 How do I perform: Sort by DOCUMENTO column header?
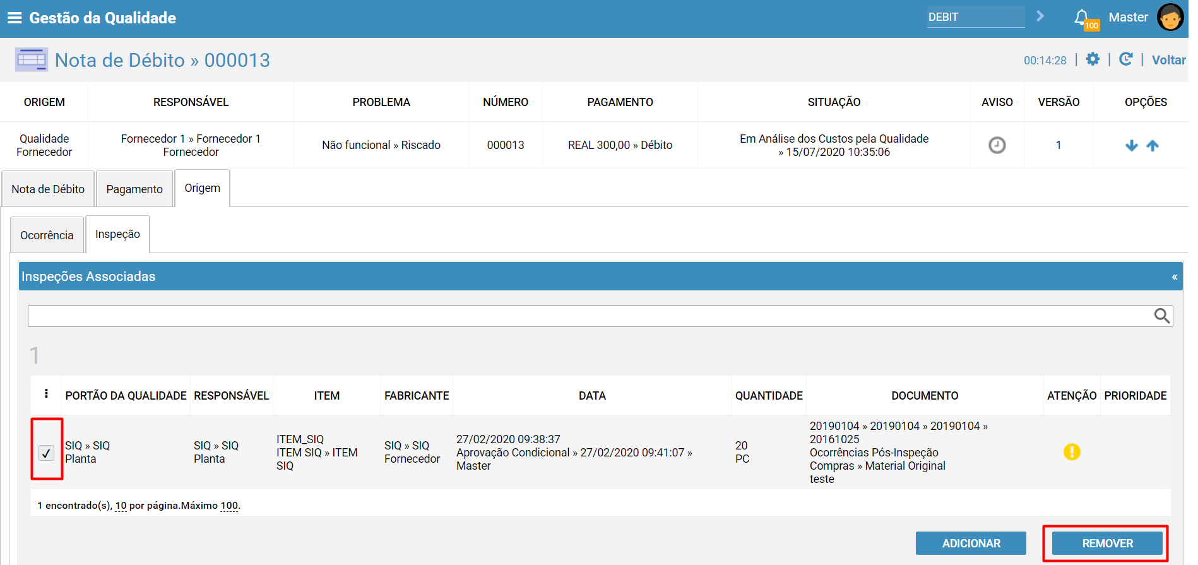(x=925, y=396)
